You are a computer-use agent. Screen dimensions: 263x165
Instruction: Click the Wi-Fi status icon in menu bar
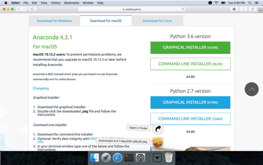pyautogui.click(x=216, y=3)
